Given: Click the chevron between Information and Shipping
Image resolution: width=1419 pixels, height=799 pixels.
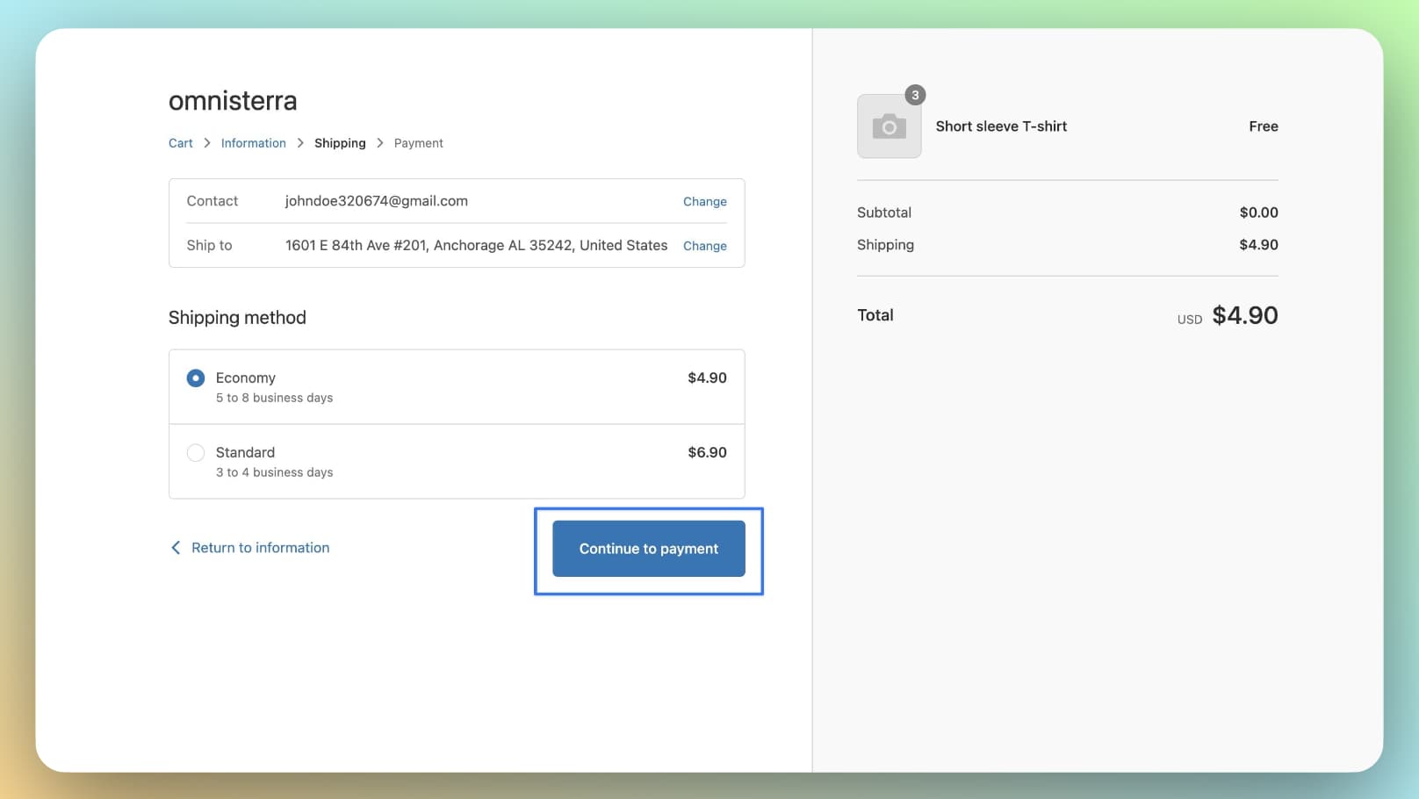Looking at the screenshot, I should [299, 142].
